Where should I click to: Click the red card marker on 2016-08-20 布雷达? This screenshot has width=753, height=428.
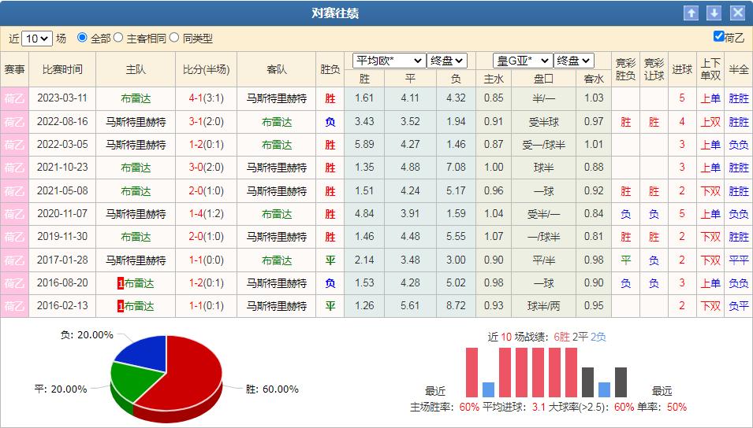[121, 283]
